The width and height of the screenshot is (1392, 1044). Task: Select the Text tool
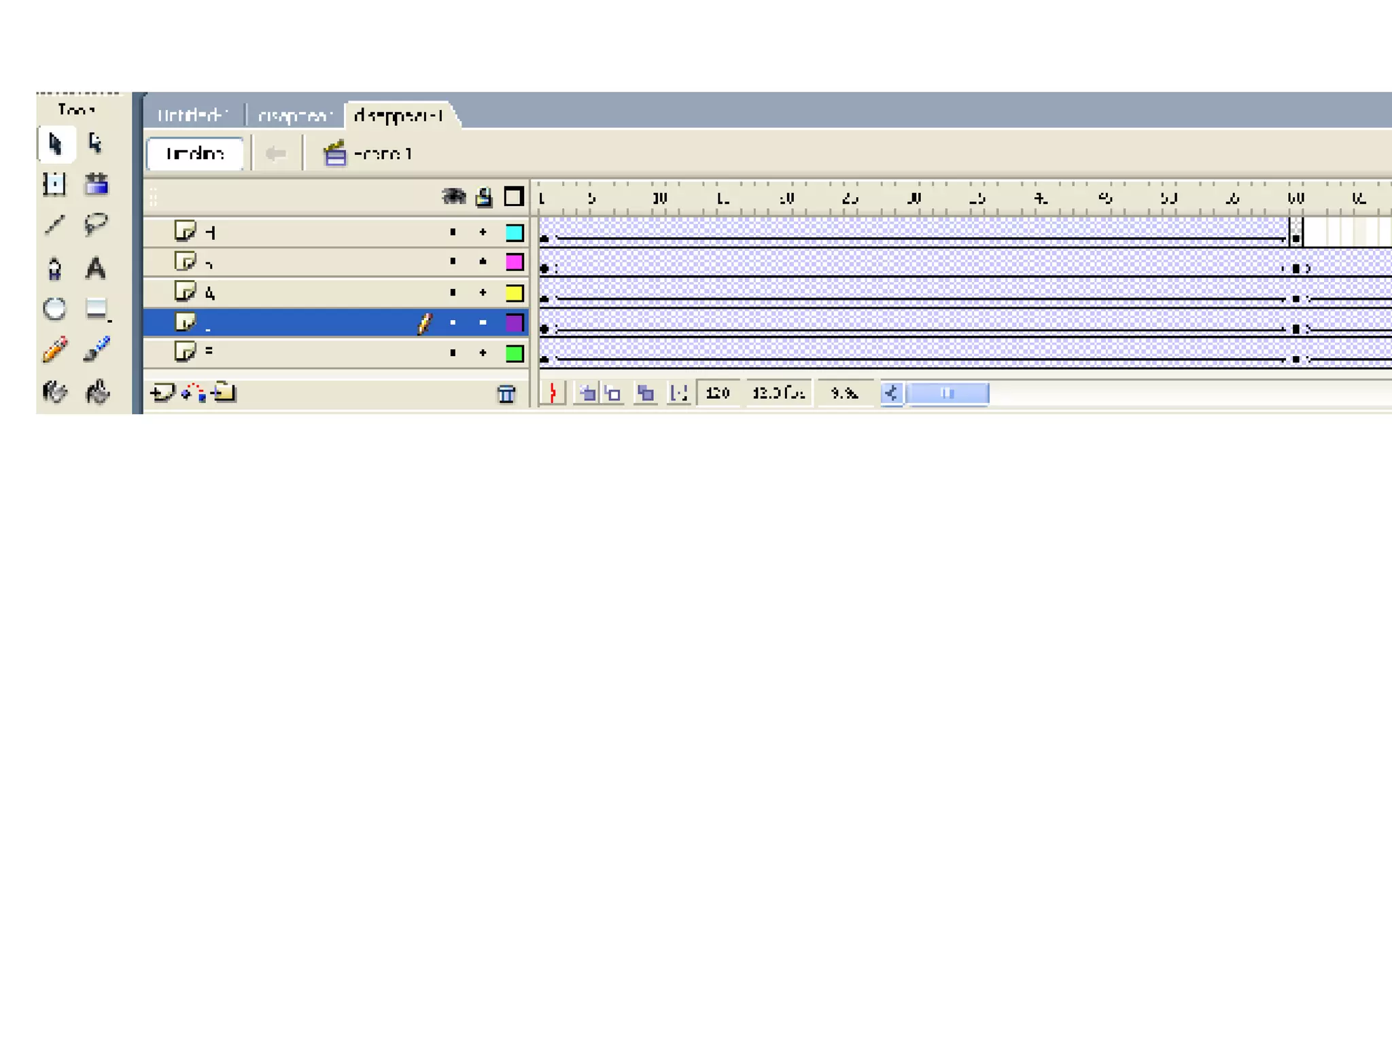[x=96, y=268]
